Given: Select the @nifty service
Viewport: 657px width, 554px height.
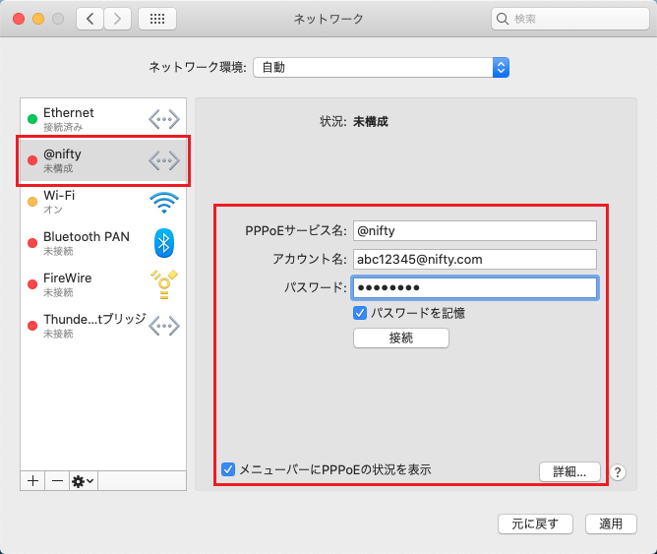Looking at the screenshot, I should coord(103,160).
